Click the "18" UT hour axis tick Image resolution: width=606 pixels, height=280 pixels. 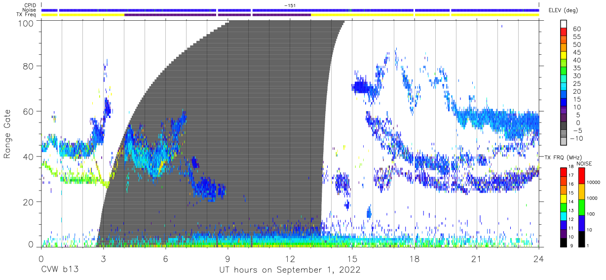tap(415, 258)
